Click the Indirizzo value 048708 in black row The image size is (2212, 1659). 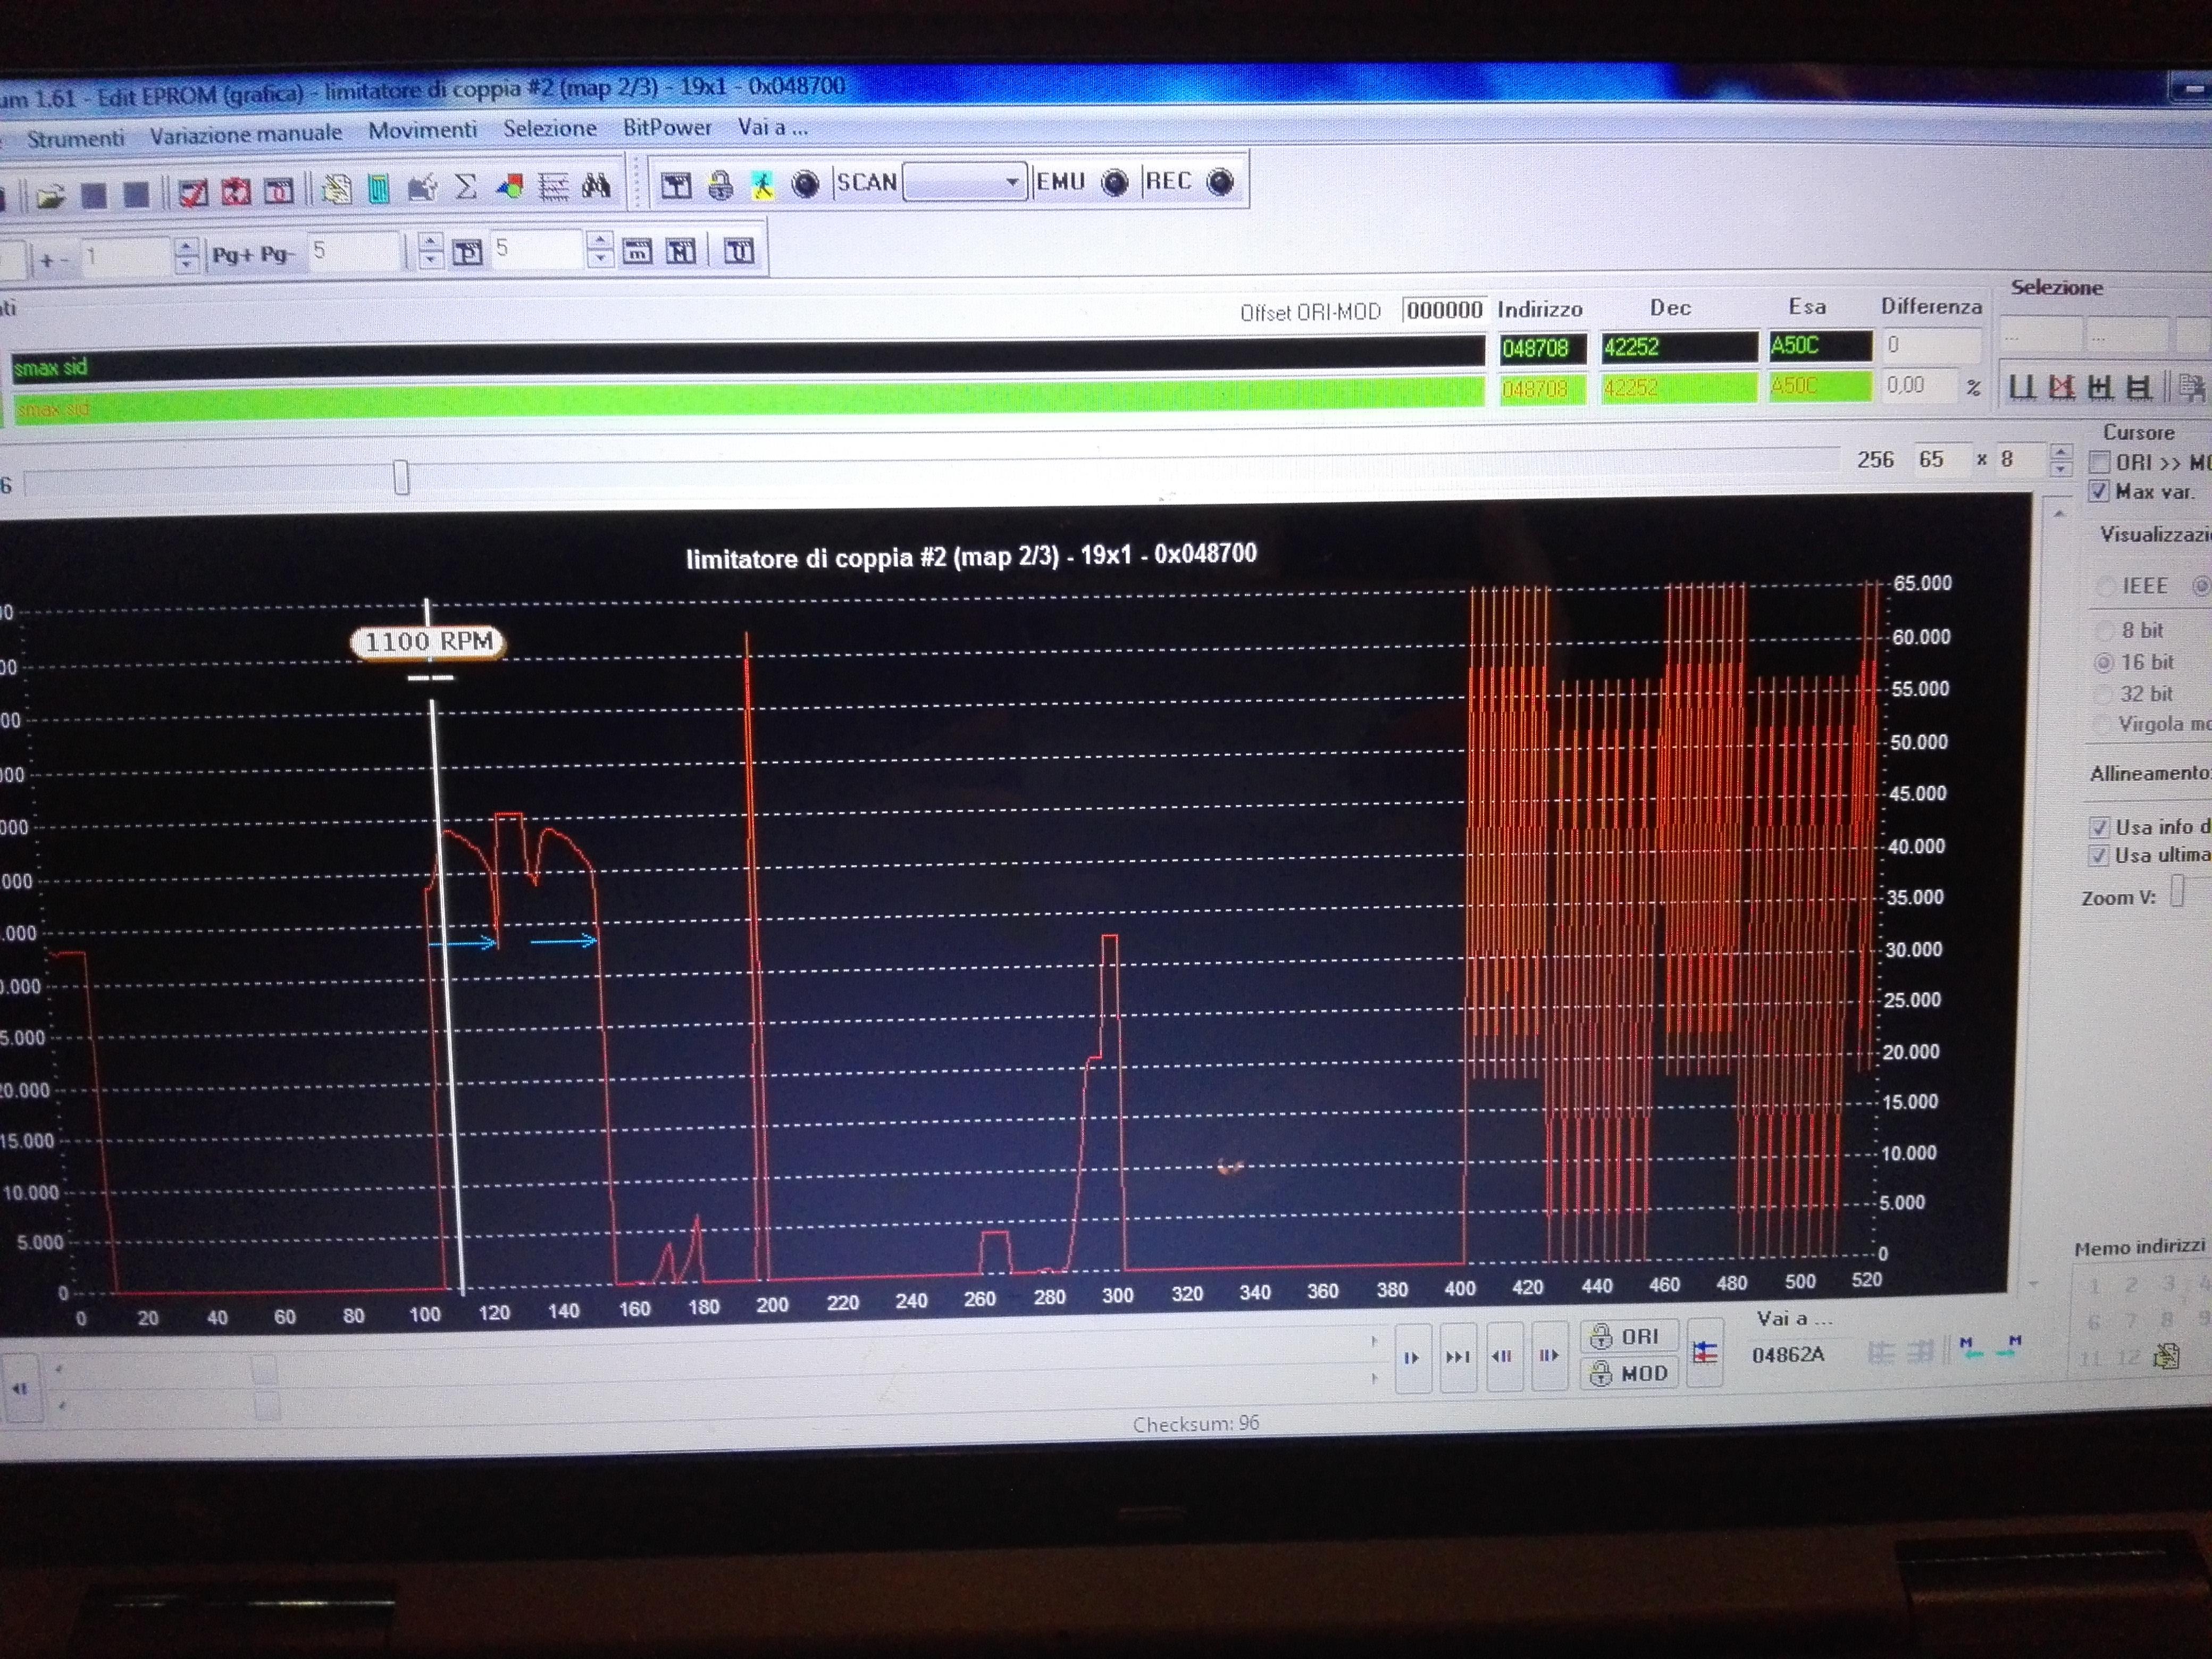click(x=1542, y=348)
